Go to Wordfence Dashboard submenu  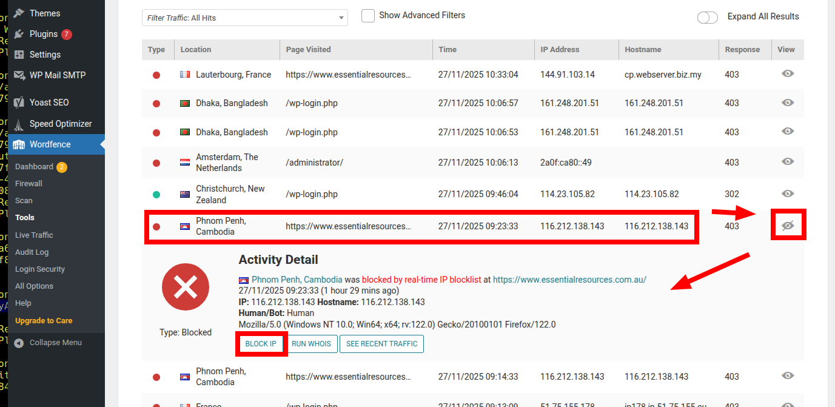click(34, 166)
